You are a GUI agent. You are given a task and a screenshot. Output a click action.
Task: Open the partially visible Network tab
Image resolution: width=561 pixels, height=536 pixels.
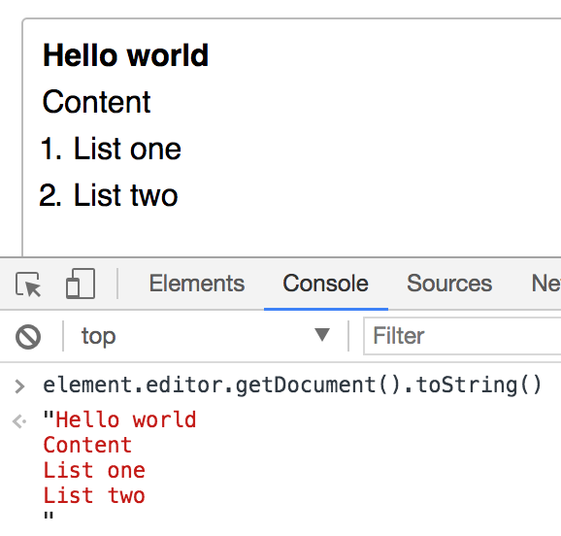(x=546, y=284)
